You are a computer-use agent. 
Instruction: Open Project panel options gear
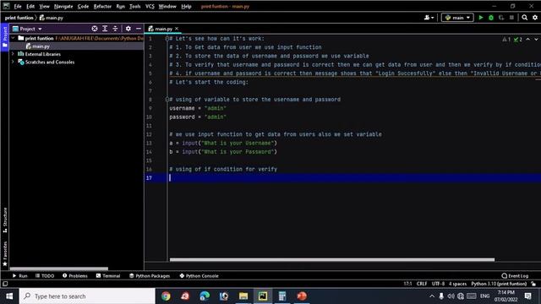click(128, 29)
